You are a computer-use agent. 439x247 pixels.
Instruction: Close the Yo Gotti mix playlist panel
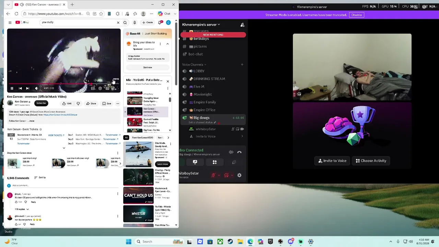(x=168, y=81)
